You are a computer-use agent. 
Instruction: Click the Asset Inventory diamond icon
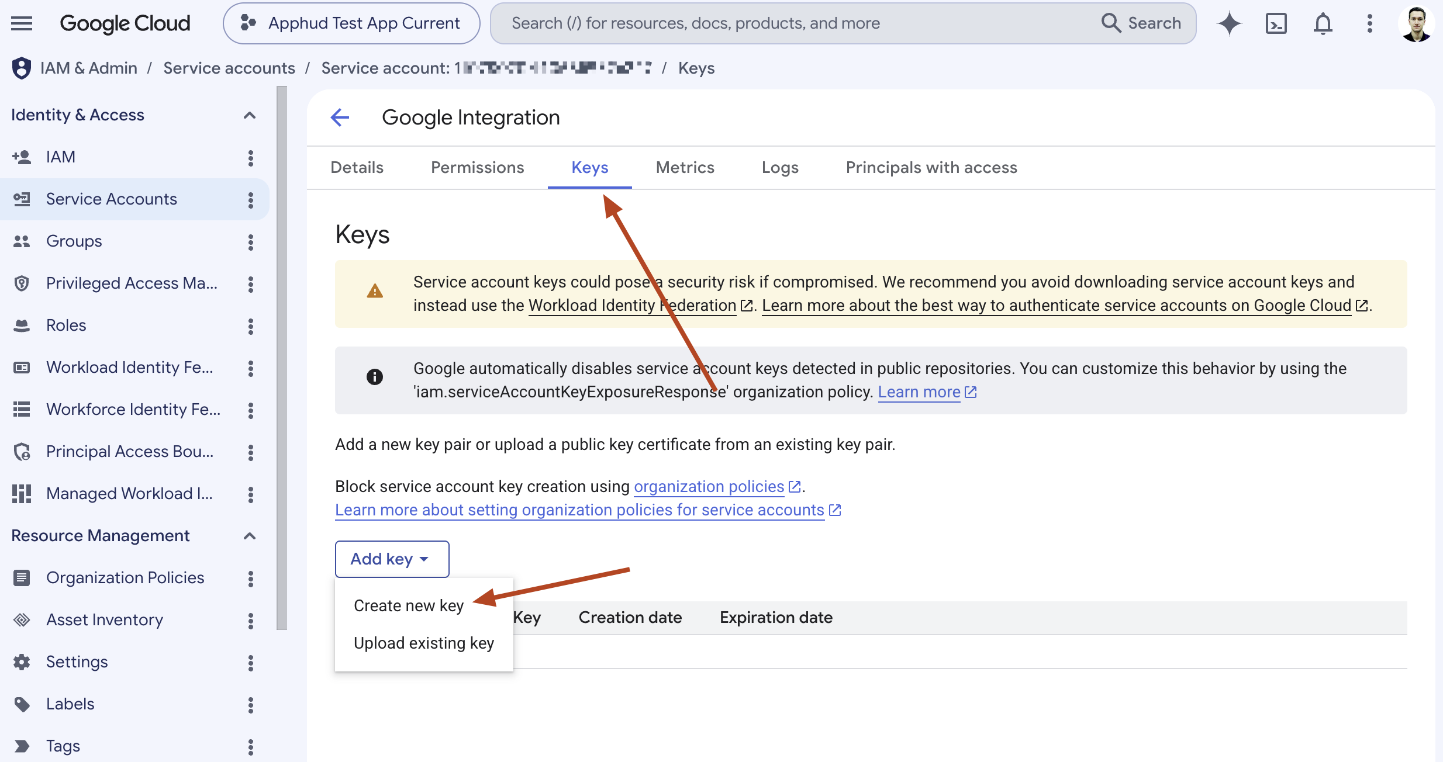click(x=22, y=619)
